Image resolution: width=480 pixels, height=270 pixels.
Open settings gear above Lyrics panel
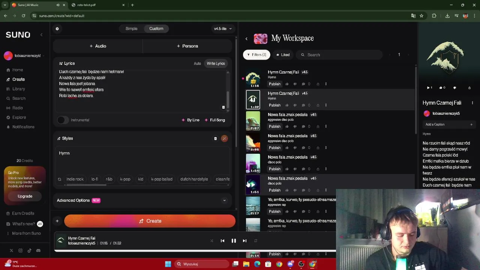[x=57, y=28]
